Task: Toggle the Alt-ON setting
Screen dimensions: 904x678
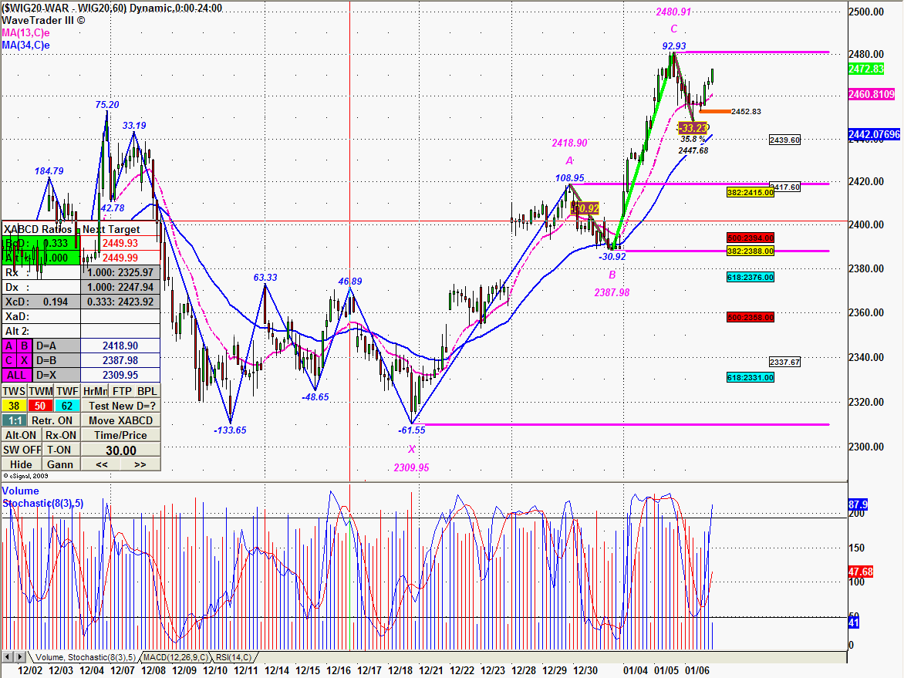Action: [x=21, y=435]
